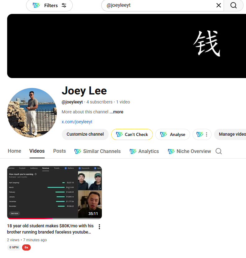This screenshot has height=258, width=246.
Task: Click the channel banner image
Action: [126, 46]
